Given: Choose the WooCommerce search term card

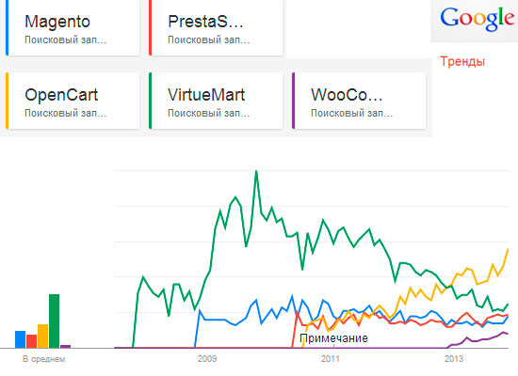Looking at the screenshot, I should [x=359, y=101].
